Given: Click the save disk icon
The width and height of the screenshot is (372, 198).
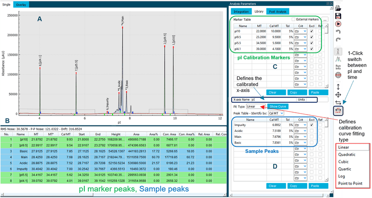Looking at the screenshot, I should pyautogui.click(x=338, y=16).
